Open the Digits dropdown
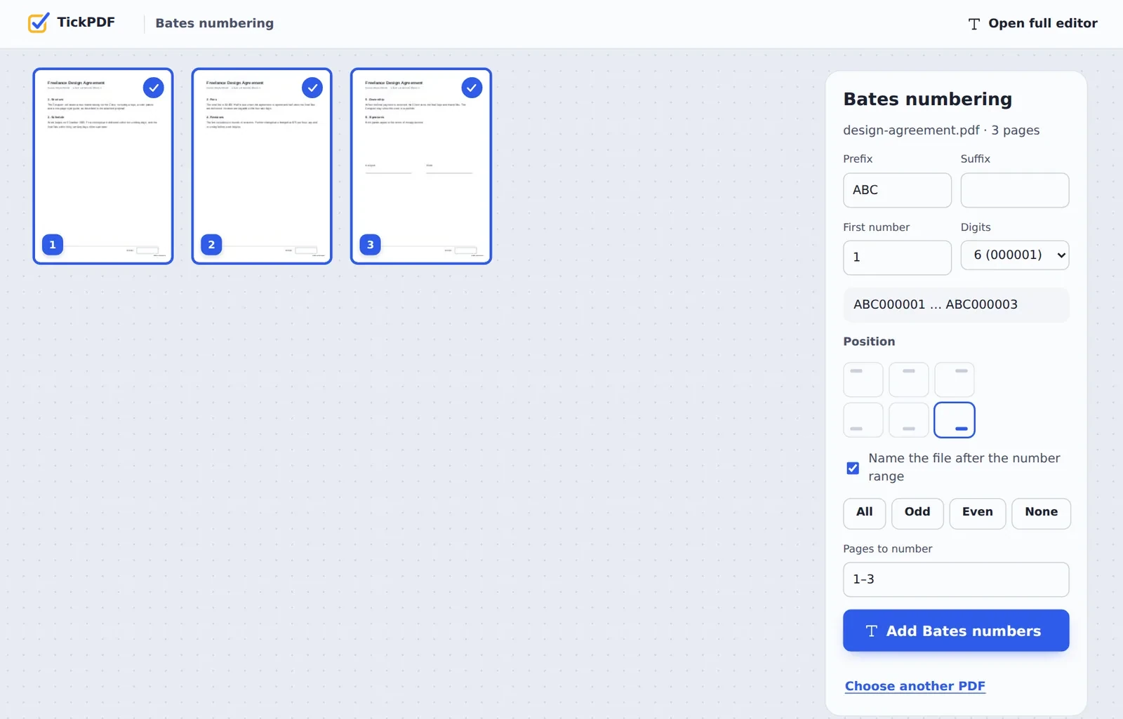This screenshot has width=1123, height=719. (1014, 255)
